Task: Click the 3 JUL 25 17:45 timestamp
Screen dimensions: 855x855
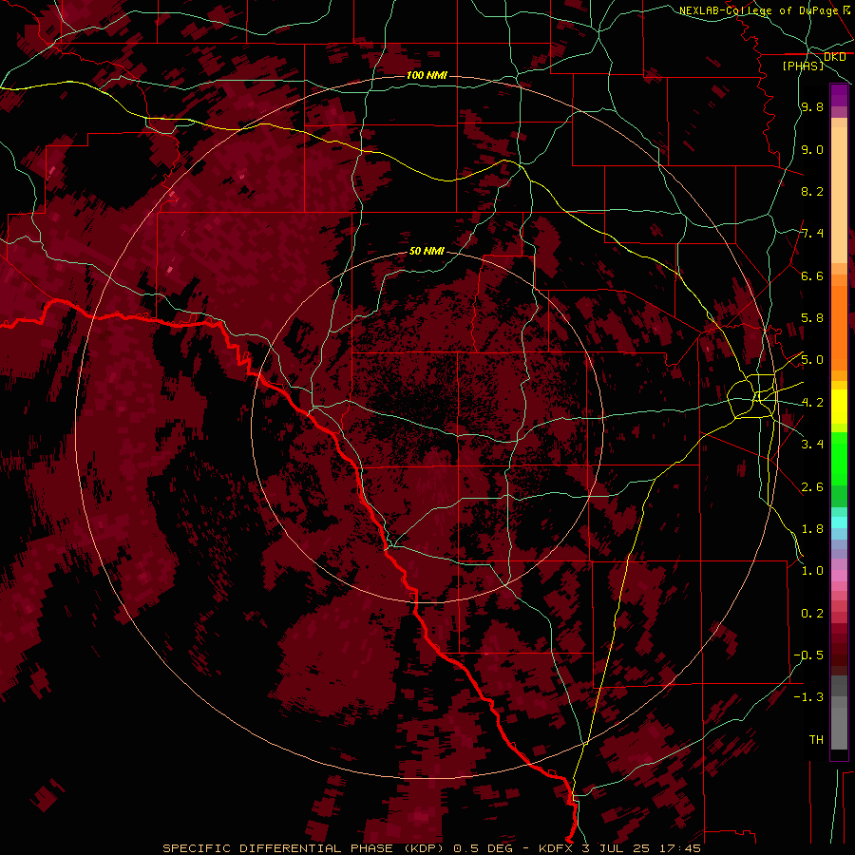Action: tap(641, 848)
